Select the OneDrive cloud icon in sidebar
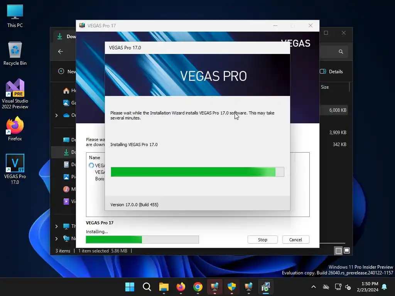The width and height of the screenshot is (395, 296). [x=66, y=115]
